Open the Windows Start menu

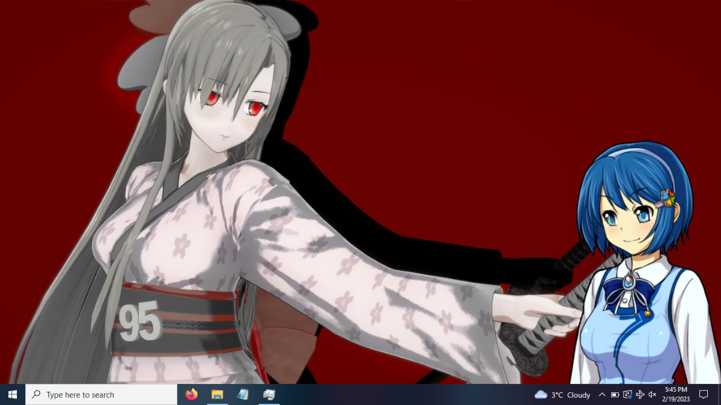point(13,394)
